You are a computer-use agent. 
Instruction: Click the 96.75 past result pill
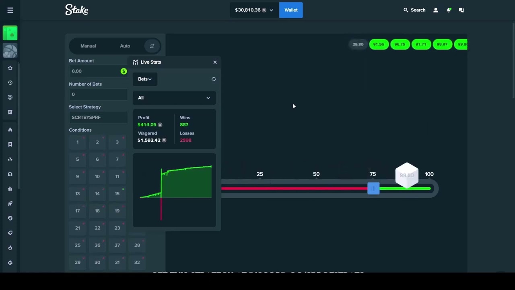click(x=400, y=44)
